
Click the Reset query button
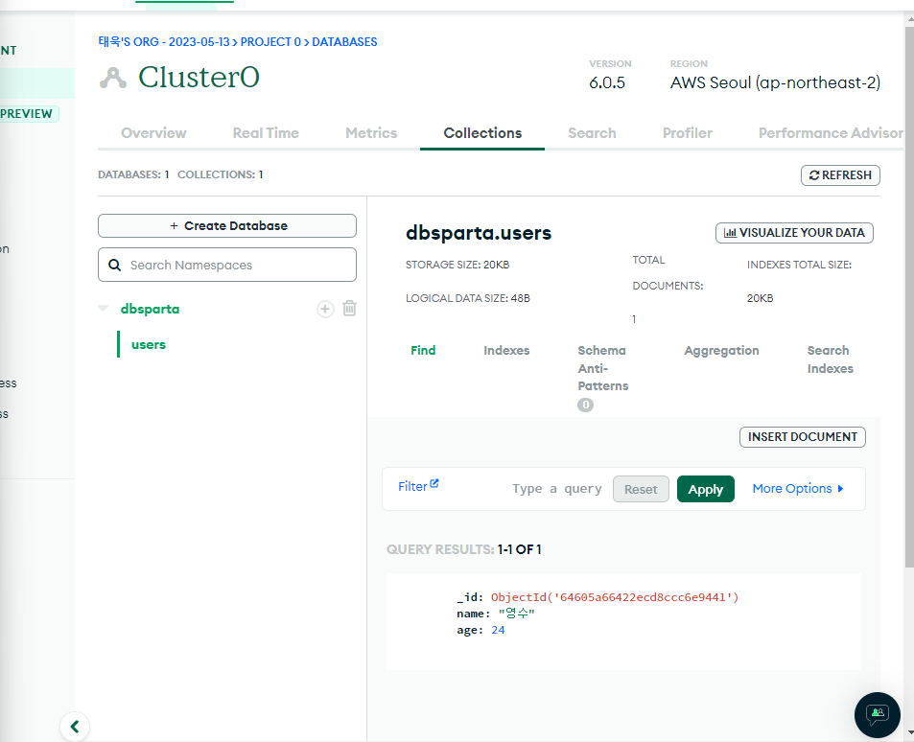641,489
